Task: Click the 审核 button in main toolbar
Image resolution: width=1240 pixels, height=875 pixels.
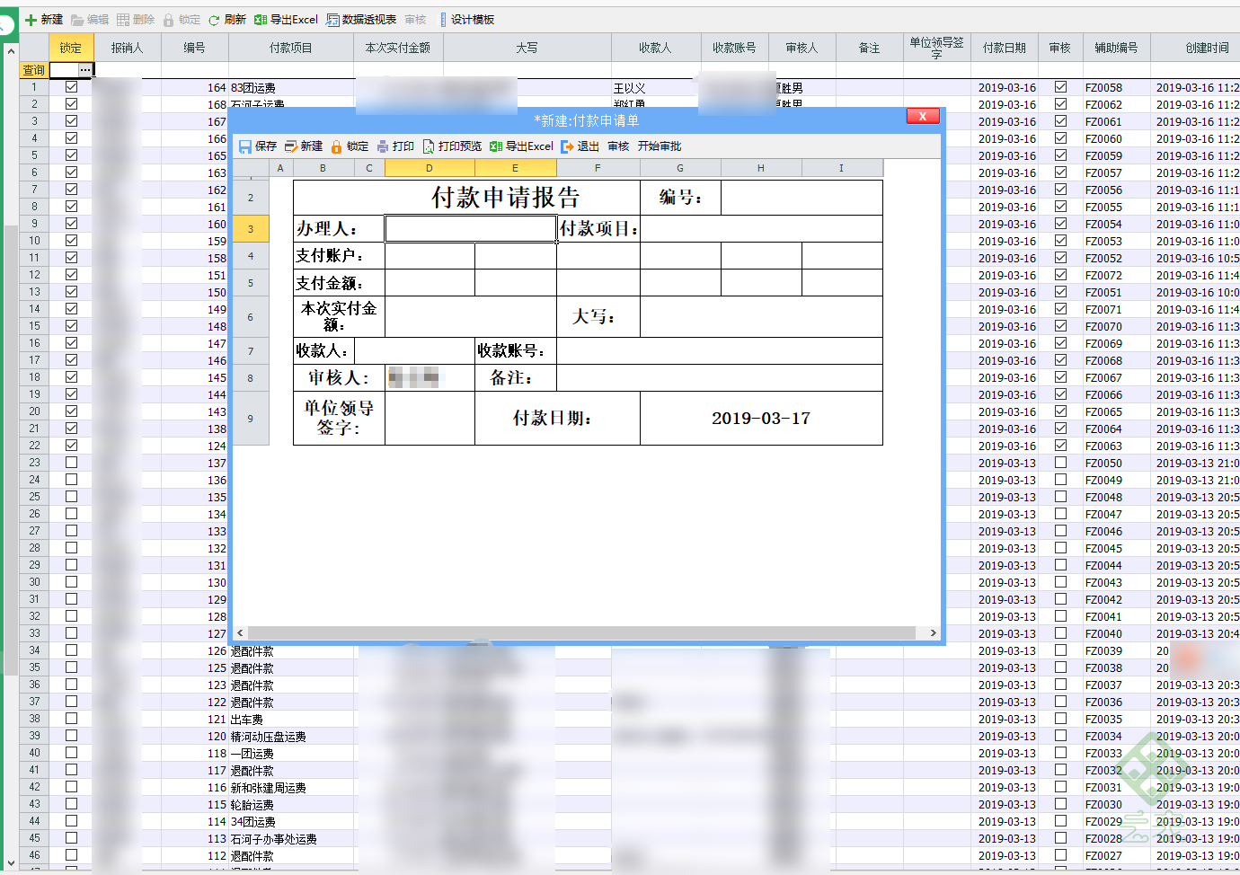Action: point(415,20)
